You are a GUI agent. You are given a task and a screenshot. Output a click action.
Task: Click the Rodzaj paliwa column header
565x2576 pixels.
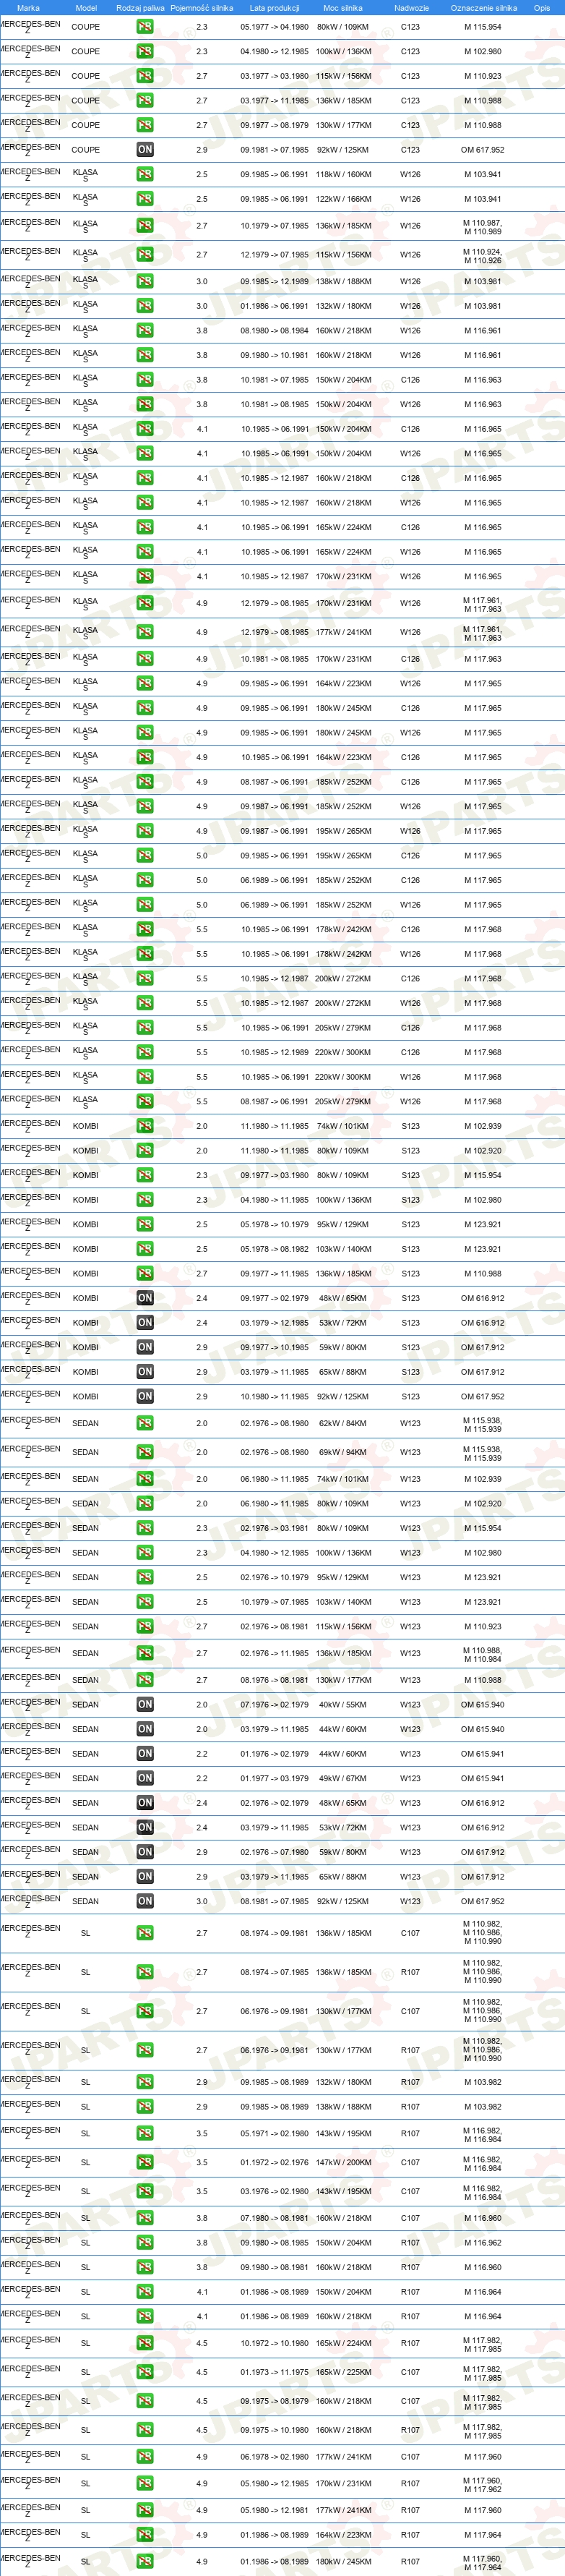(x=141, y=8)
